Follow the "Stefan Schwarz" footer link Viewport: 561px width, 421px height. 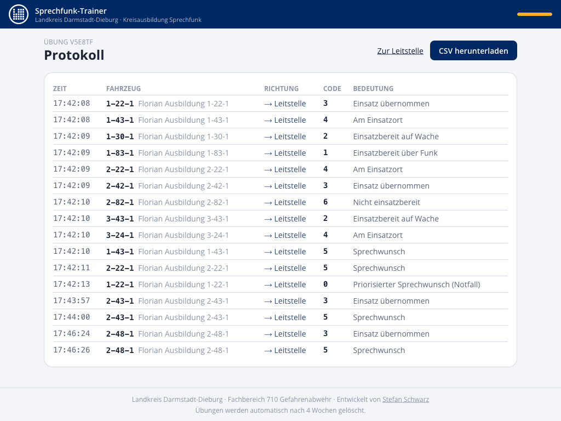pyautogui.click(x=405, y=399)
